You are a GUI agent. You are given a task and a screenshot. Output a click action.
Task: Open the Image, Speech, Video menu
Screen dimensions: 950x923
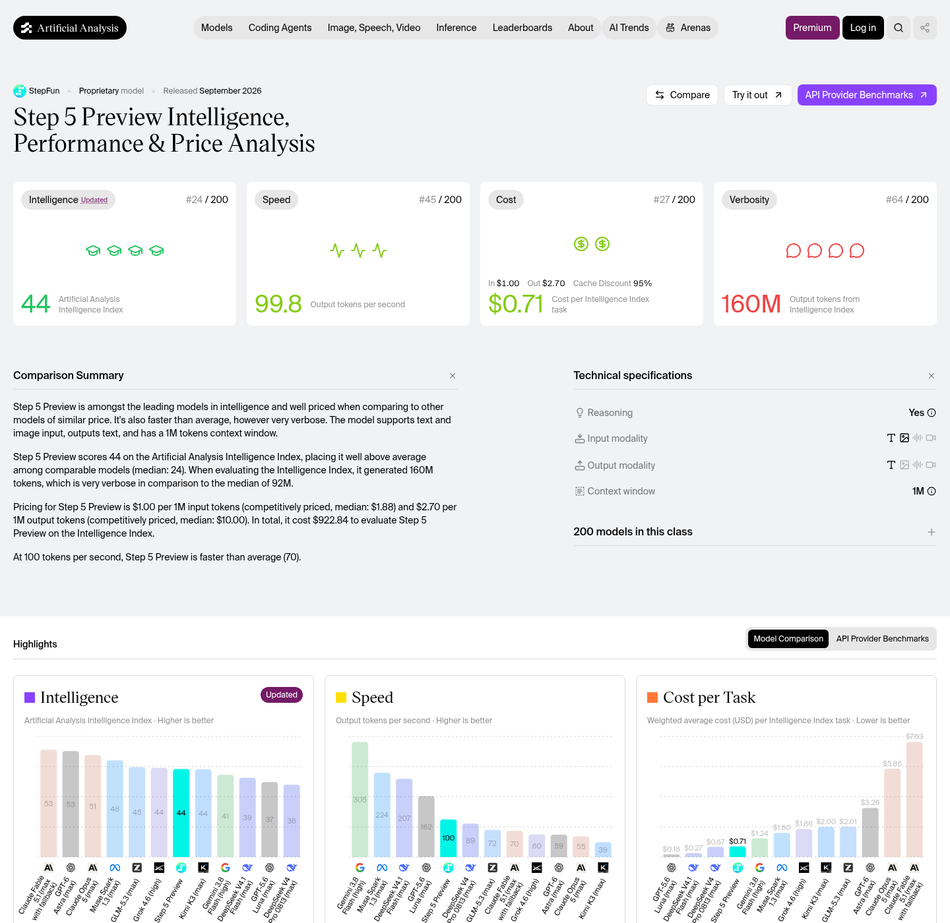[374, 28]
